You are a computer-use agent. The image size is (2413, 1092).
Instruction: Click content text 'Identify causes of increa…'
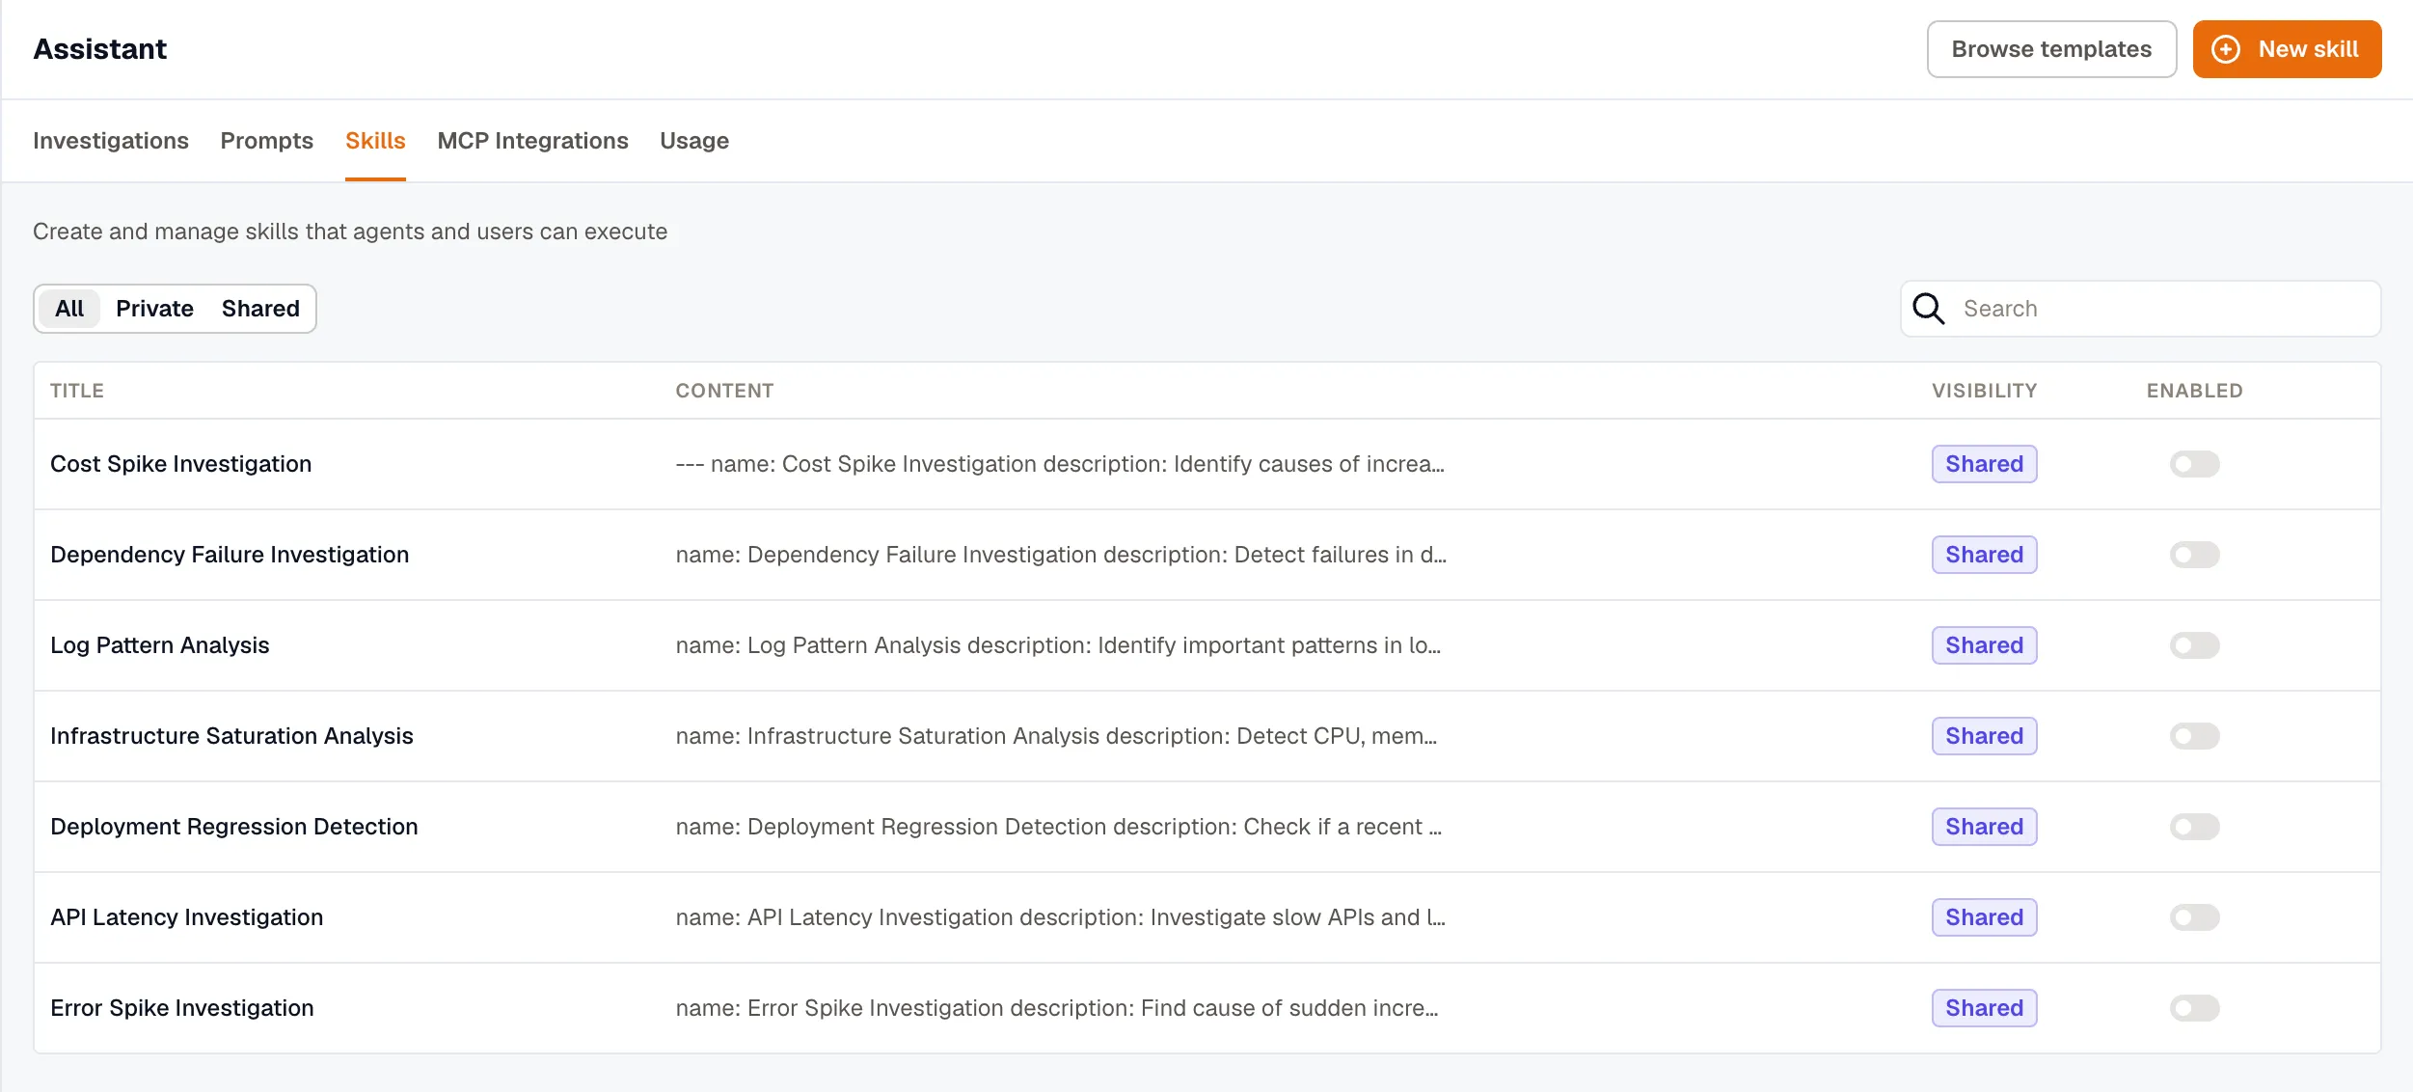[x=1309, y=464]
